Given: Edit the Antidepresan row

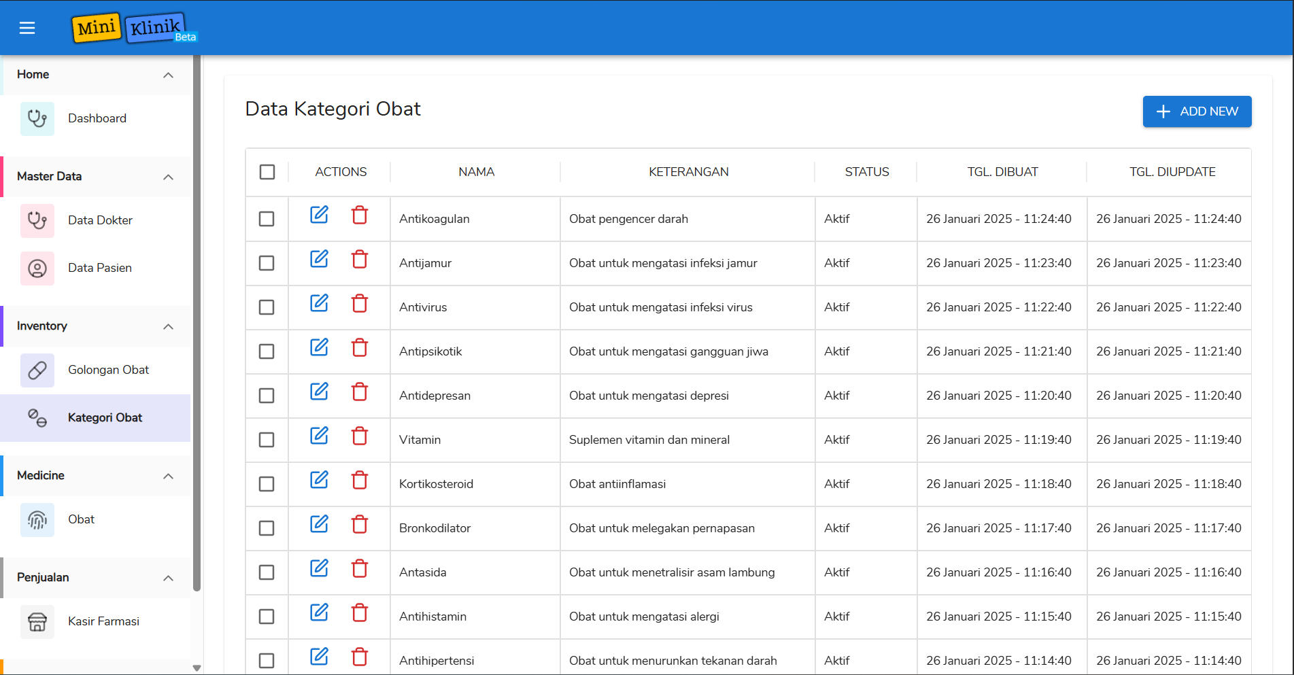Looking at the screenshot, I should click(319, 392).
